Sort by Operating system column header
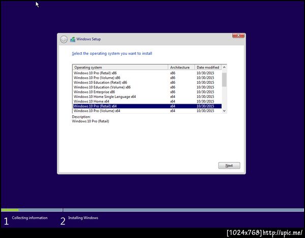Screen dimensions: 305x238 click(x=120, y=67)
